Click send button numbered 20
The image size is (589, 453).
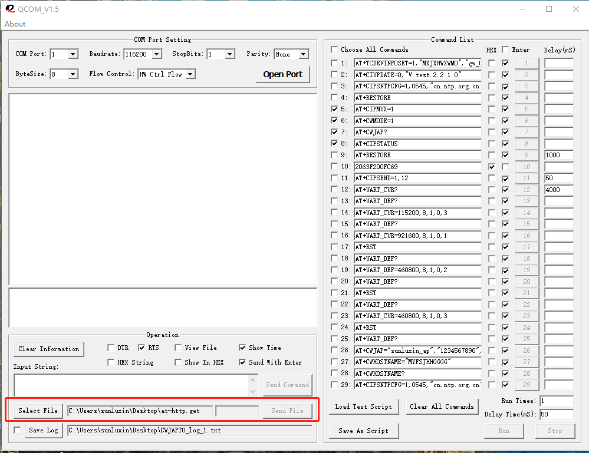click(x=527, y=282)
